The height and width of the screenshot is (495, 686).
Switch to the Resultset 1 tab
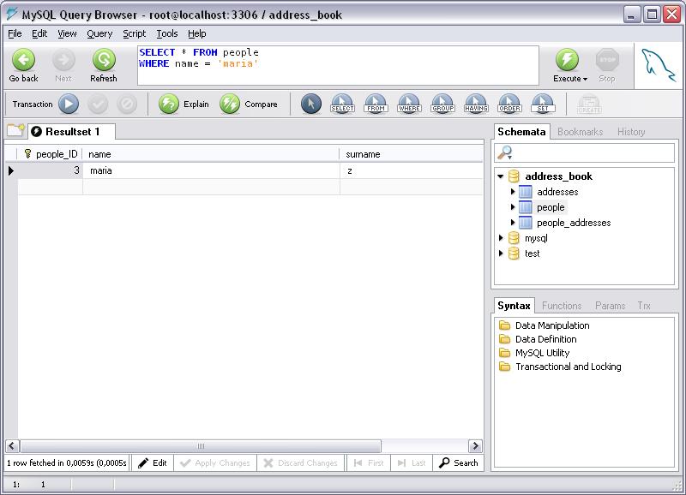tap(71, 132)
